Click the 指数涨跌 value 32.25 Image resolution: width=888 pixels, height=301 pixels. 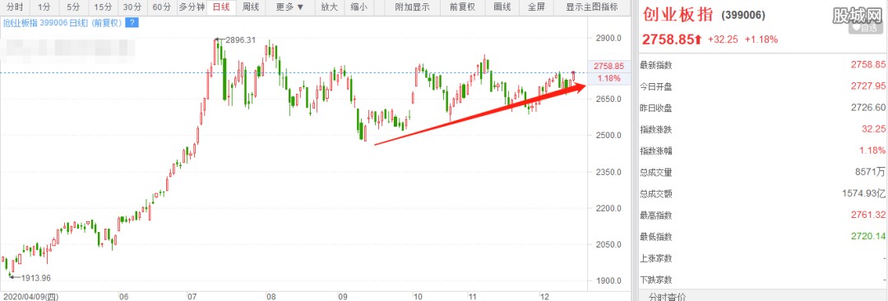pos(873,129)
